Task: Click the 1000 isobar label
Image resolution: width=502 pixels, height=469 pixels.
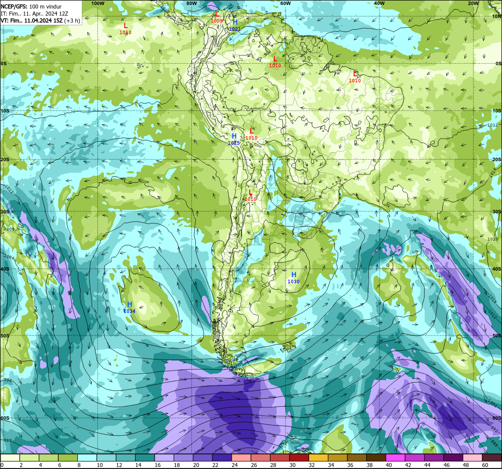Action: pos(492,403)
